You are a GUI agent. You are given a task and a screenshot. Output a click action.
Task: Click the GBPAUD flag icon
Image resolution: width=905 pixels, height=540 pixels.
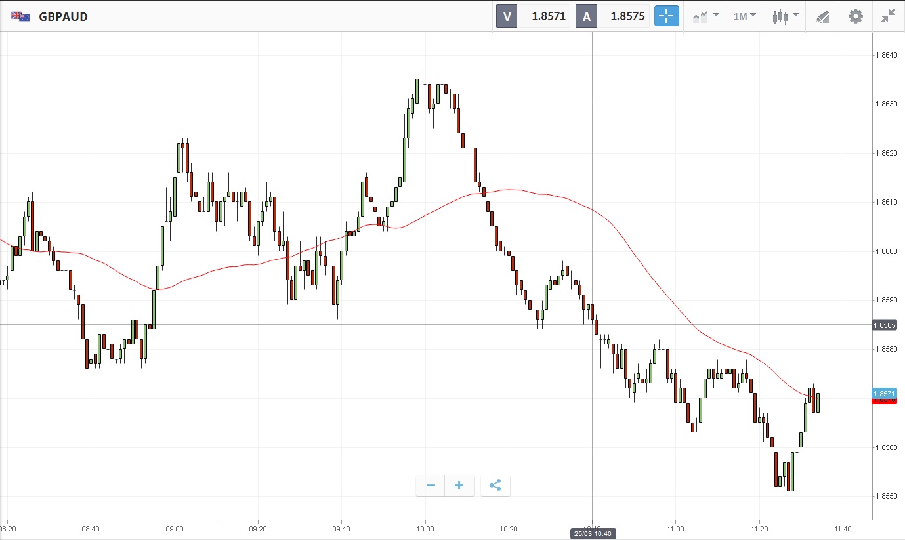pos(20,16)
